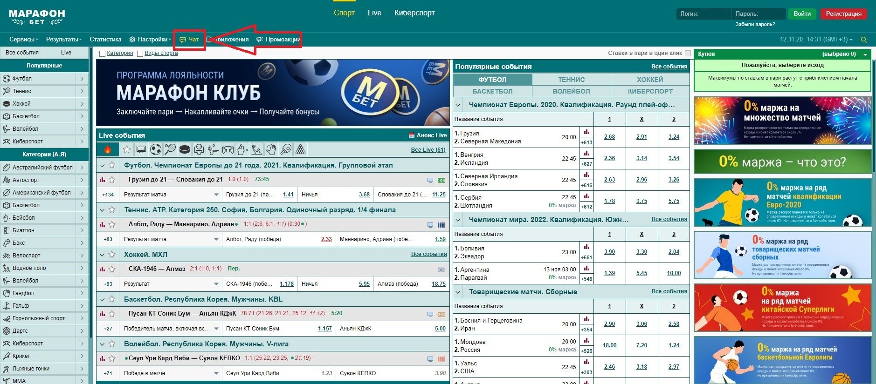The height and width of the screenshot is (384, 876).
Task: Click the tennis racket Live filter icon
Action: (x=170, y=149)
